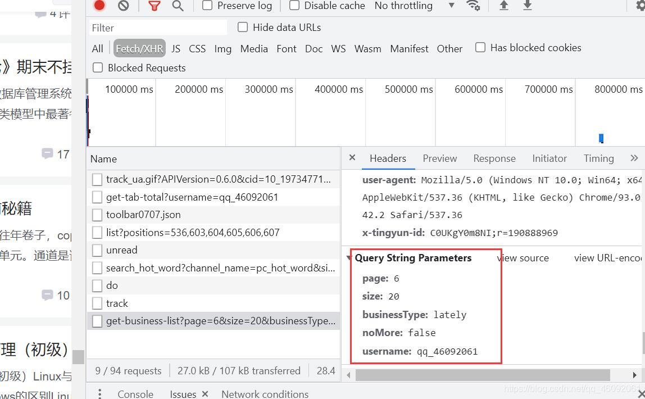Filter requests by Wasm
The image size is (645, 399).
click(368, 48)
